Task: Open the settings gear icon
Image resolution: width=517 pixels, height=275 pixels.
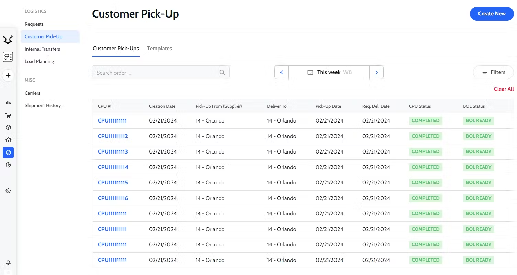Action: point(8,191)
